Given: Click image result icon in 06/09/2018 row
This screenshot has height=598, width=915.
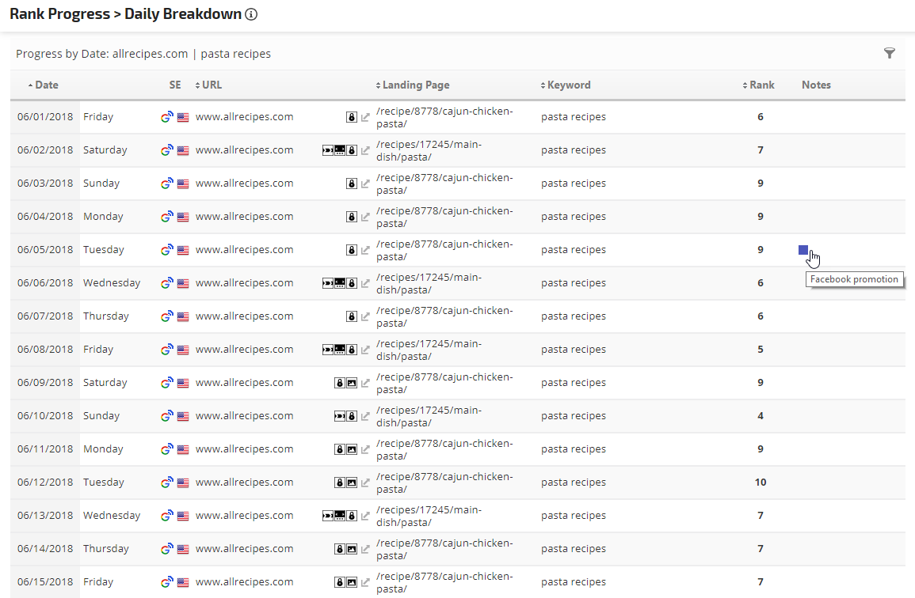Looking at the screenshot, I should 352,383.
